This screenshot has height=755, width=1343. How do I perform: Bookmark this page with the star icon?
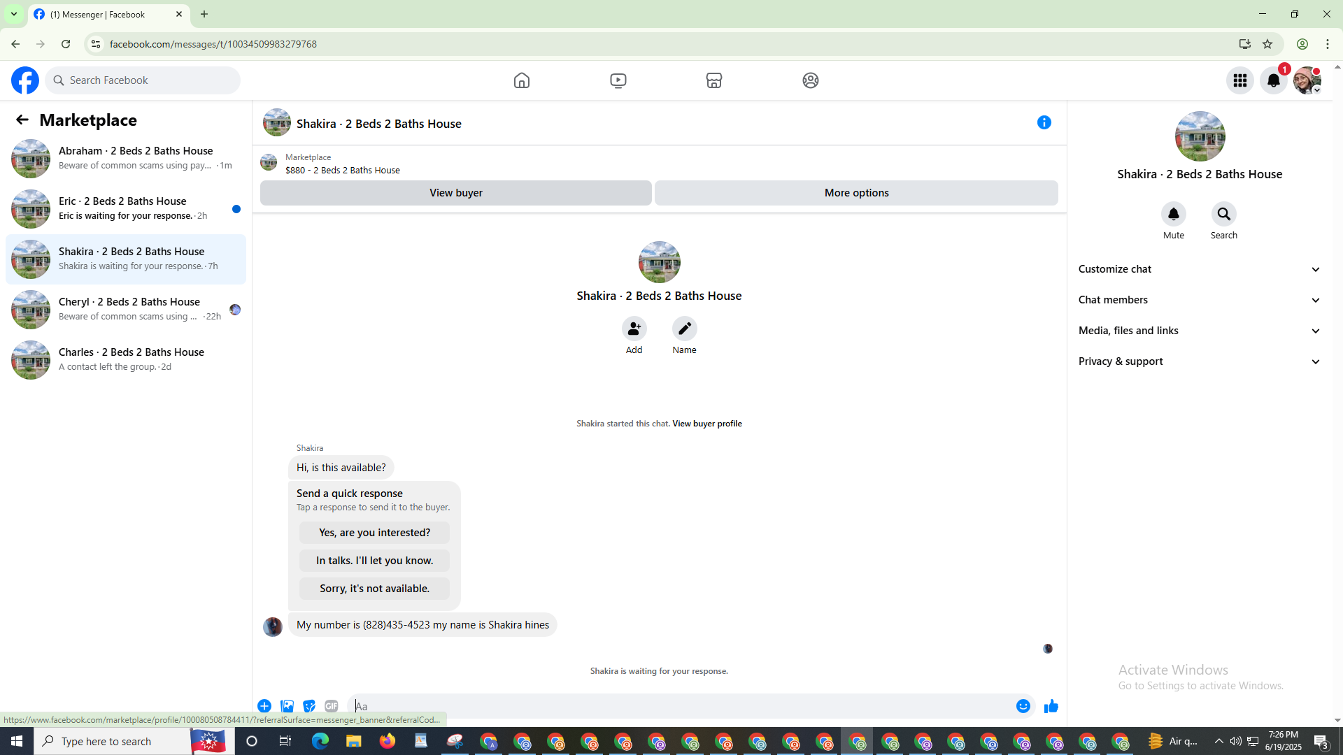[1267, 44]
